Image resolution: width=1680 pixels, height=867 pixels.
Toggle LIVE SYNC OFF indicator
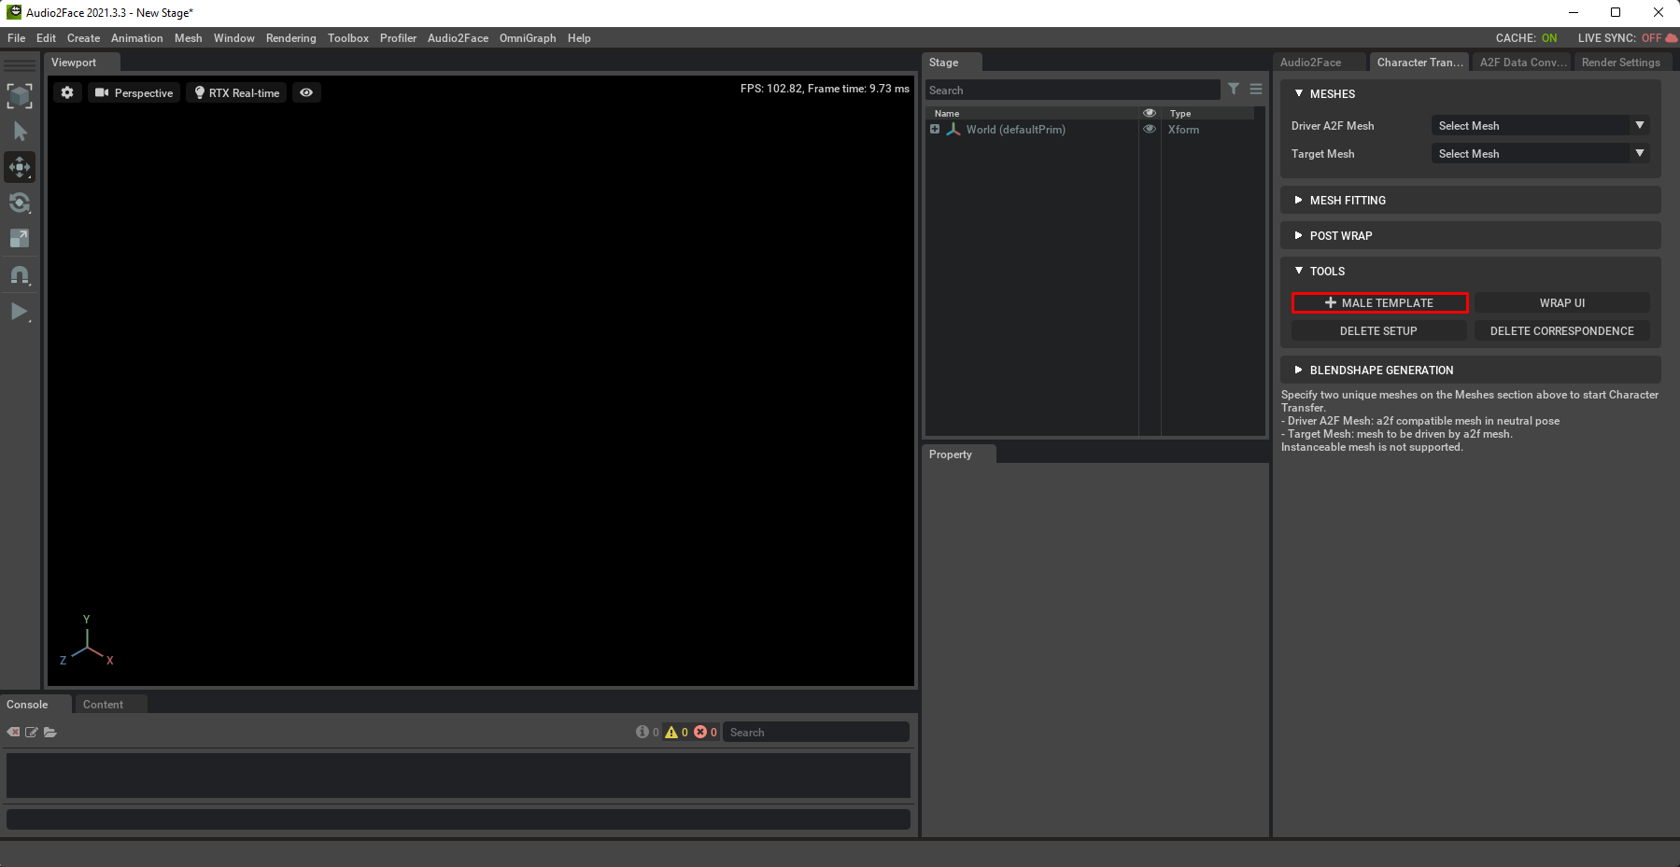pyautogui.click(x=1619, y=38)
